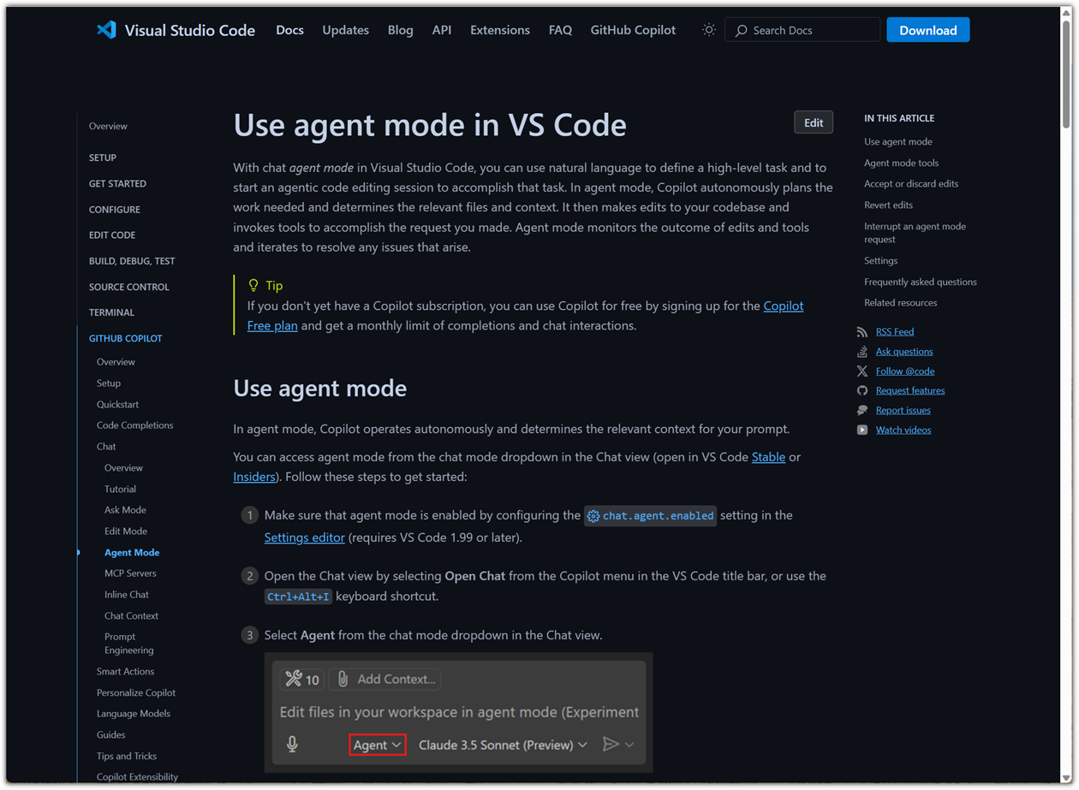
Task: Click the send arrow icon in chat screenshot
Action: [611, 745]
